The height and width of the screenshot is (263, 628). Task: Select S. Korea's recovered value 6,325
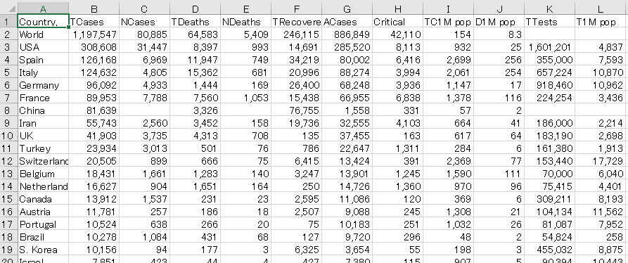296,250
